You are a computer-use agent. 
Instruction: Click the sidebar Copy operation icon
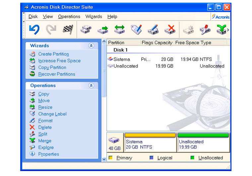point(32,94)
